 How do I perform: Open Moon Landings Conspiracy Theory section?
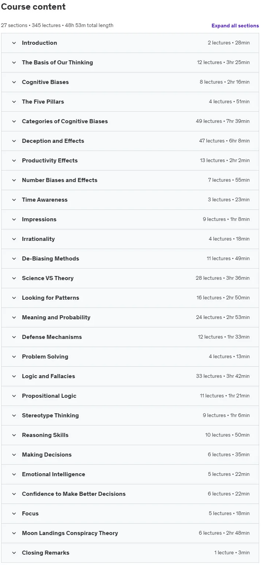tap(130, 533)
